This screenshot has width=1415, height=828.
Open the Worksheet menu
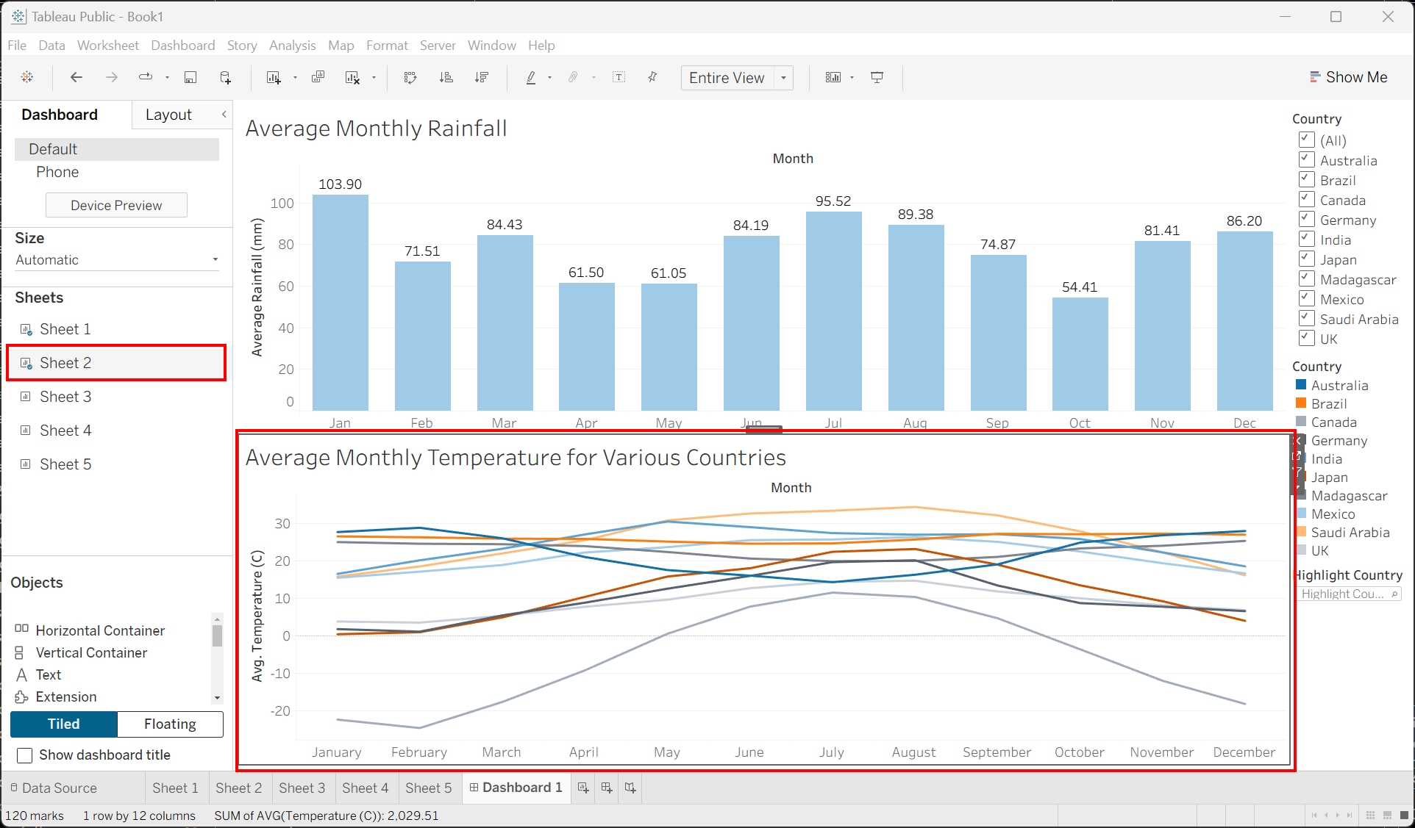[108, 46]
